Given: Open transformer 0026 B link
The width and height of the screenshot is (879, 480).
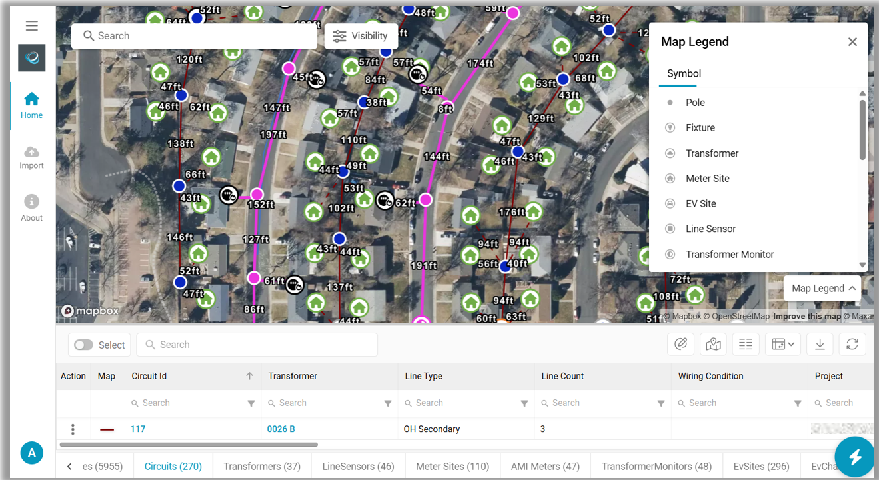Looking at the screenshot, I should pyautogui.click(x=281, y=429).
